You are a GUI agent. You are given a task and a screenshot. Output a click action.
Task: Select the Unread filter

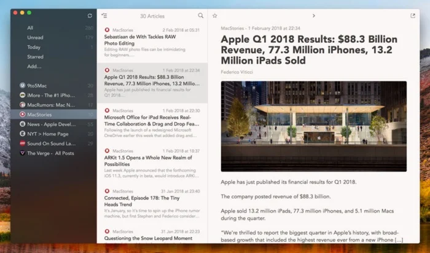pos(53,37)
